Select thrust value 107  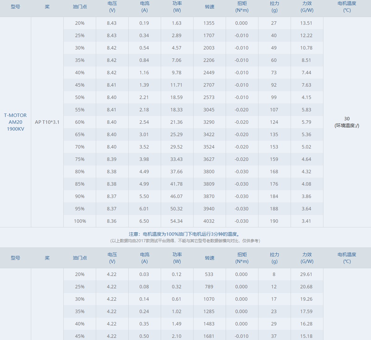coord(274,110)
